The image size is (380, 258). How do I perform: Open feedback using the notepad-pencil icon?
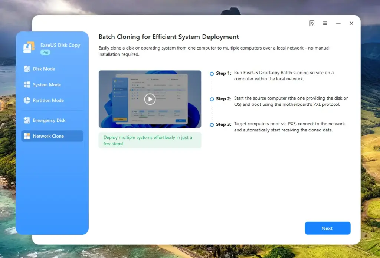pos(312,23)
